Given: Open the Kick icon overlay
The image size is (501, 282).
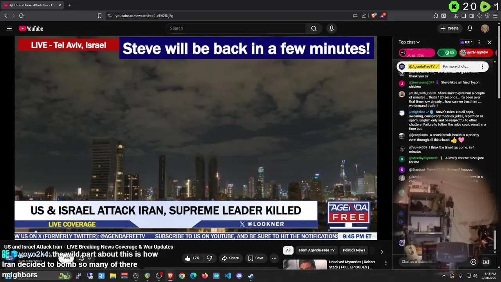Looking at the screenshot, I should coord(454,6).
